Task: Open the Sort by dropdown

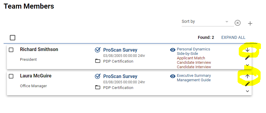Action: click(208, 22)
